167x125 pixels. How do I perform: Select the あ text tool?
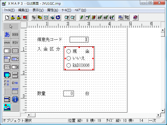click(7, 35)
